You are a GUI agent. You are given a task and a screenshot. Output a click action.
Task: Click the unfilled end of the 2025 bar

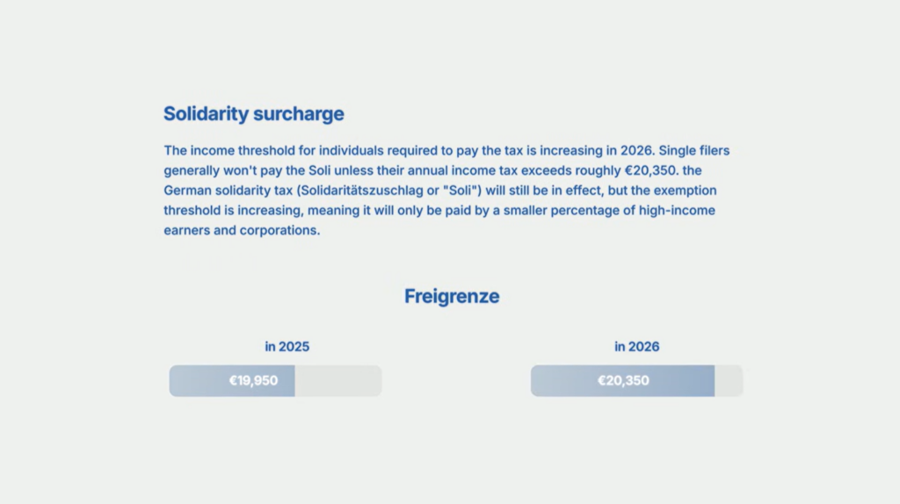point(337,381)
